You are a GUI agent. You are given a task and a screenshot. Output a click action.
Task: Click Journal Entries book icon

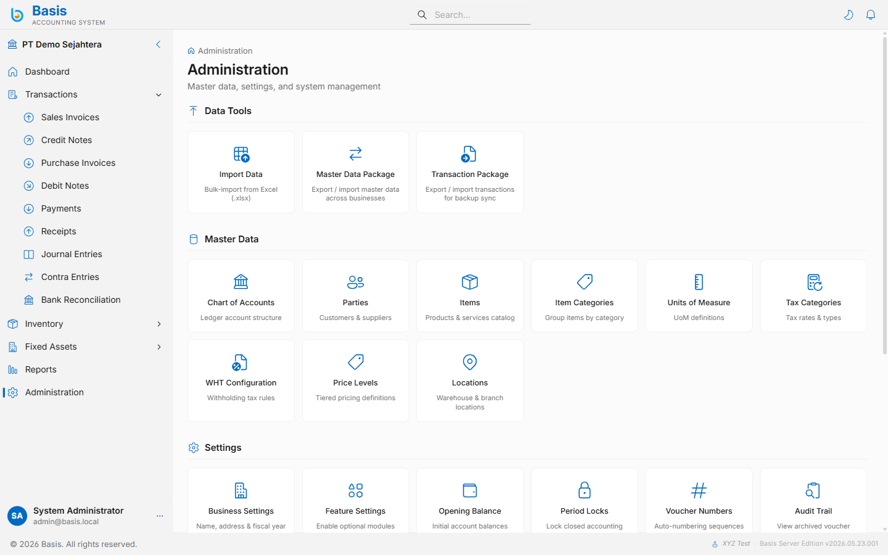[29, 254]
